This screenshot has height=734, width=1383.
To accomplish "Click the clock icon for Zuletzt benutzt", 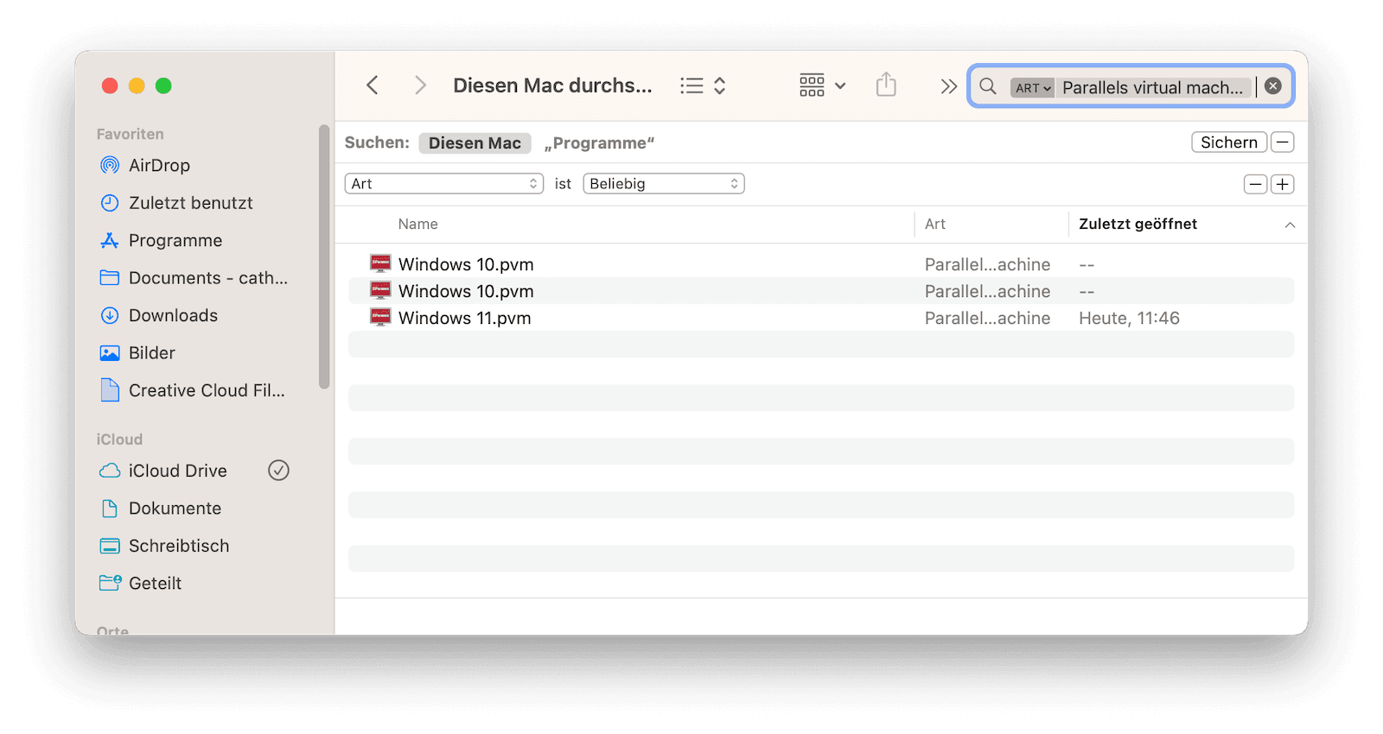I will tap(110, 203).
